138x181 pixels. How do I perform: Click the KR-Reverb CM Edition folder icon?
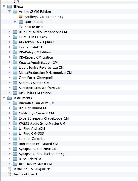(x=15, y=57)
